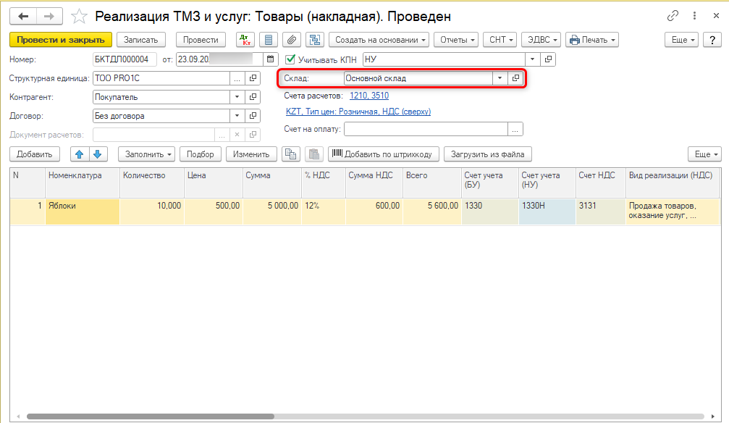The image size is (729, 423).
Task: Expand the Договор dropdown arrow
Action: tap(237, 116)
